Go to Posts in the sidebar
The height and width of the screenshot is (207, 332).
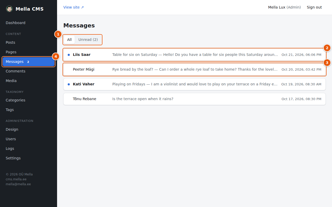(x=29, y=42)
